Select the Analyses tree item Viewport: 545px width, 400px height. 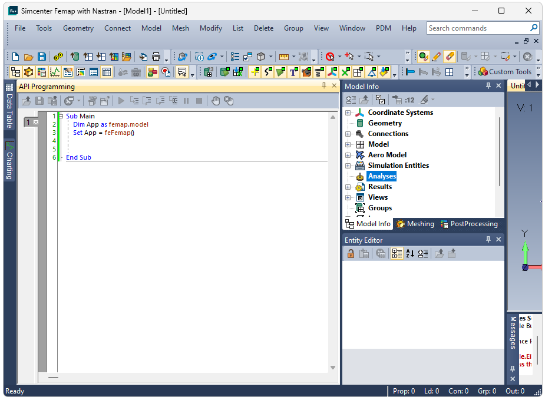click(x=382, y=176)
